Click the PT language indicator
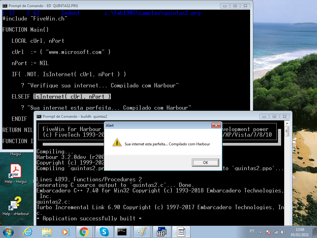The image size is (317, 238). click(252, 231)
